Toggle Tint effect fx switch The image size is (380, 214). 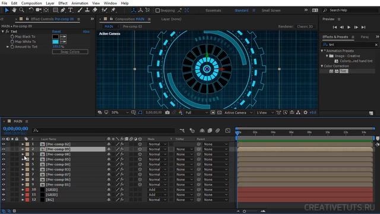click(x=7, y=32)
